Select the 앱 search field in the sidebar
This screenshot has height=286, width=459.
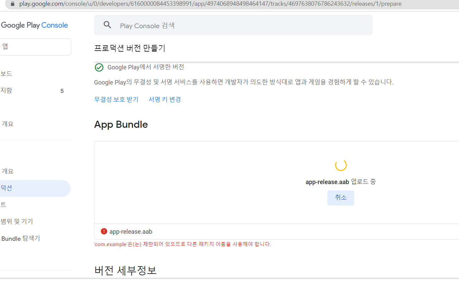click(35, 47)
